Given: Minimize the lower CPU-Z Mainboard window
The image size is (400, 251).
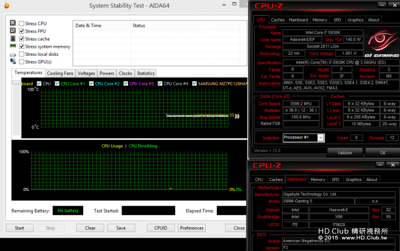Looking at the screenshot, I should [x=380, y=165].
